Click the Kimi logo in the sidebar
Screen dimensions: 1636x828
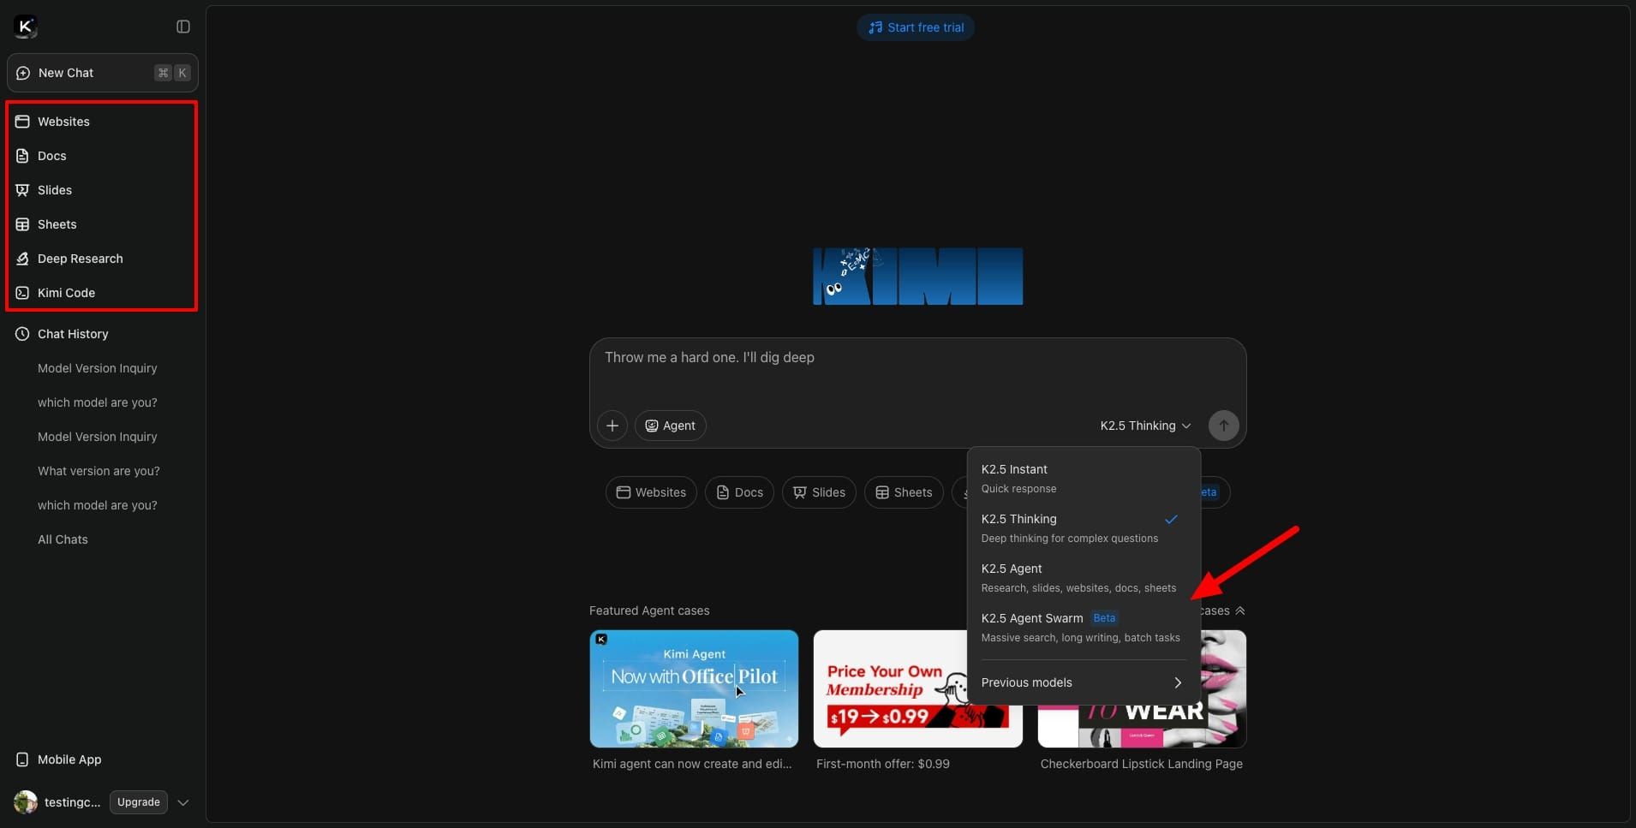[x=26, y=27]
